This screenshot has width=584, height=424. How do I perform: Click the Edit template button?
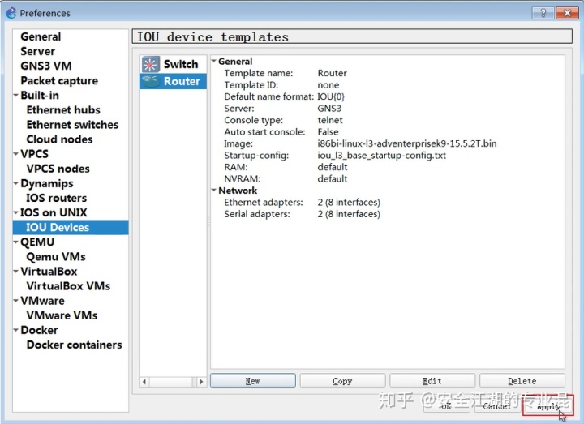click(x=432, y=381)
